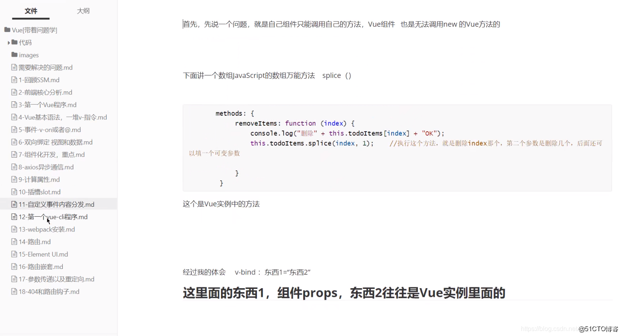This screenshot has height=336, width=622.
Task: Open 16-路由嵌套.md file
Action: [41, 267]
